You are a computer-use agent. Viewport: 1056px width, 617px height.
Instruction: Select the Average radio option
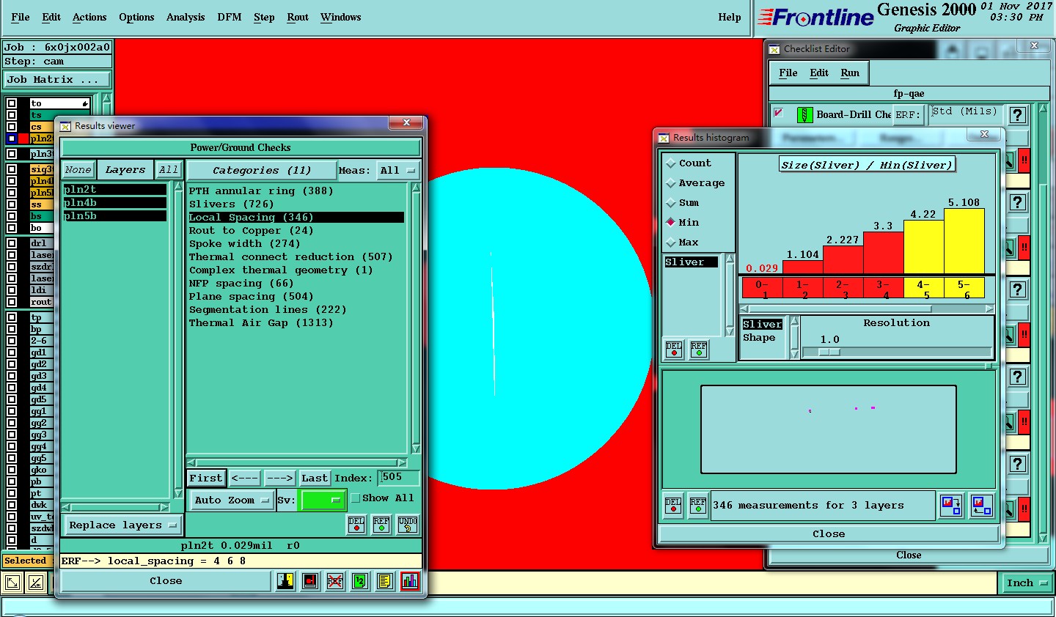point(670,183)
